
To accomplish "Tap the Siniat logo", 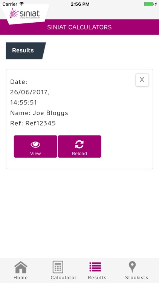I will [24, 13].
